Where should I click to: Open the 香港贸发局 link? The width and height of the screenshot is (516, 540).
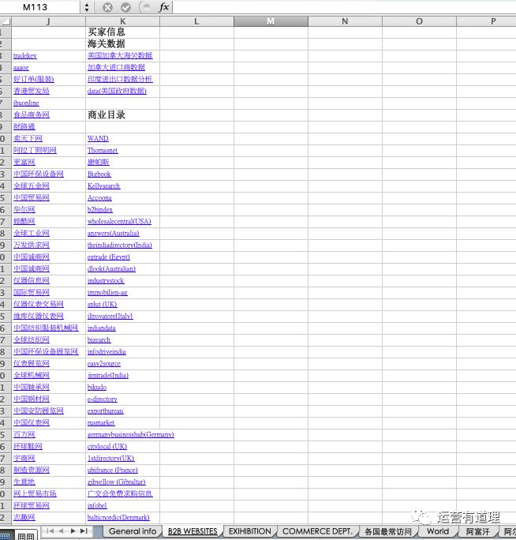point(32,91)
